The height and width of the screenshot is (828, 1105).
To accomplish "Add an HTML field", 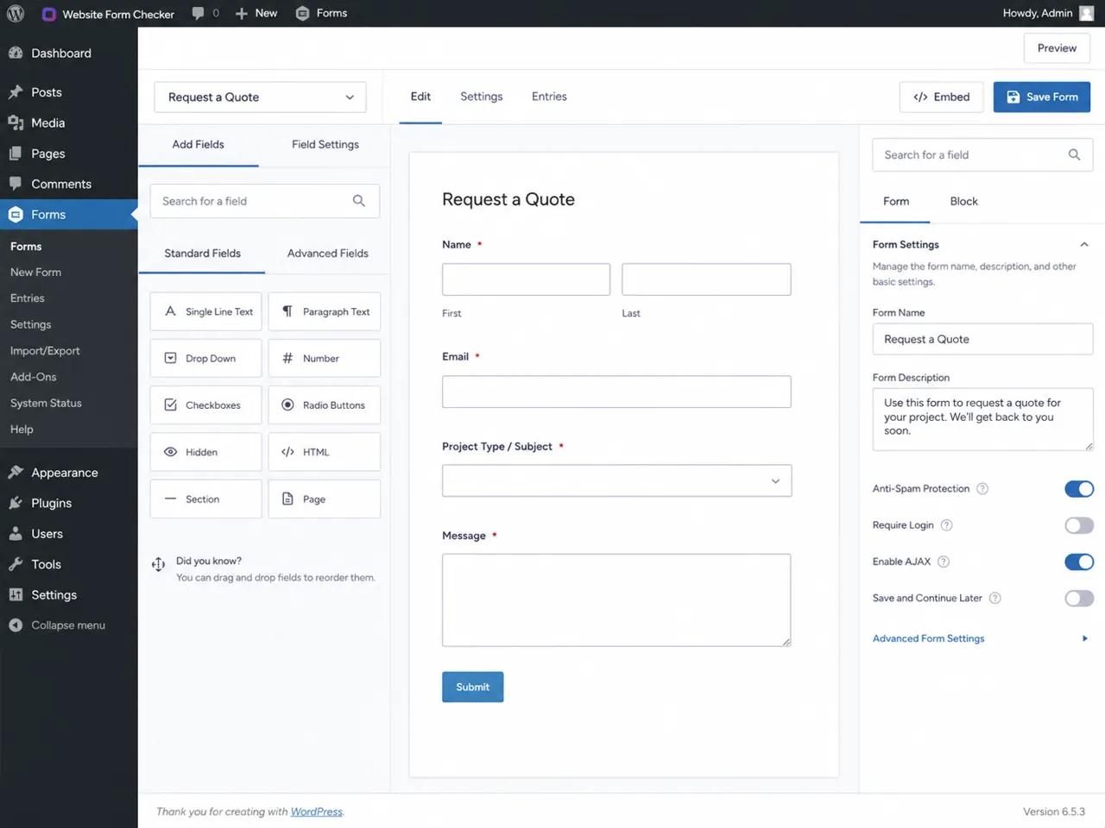I will pos(325,452).
